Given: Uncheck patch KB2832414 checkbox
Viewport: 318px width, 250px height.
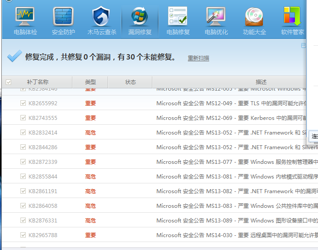Looking at the screenshot, I should [x=23, y=132].
